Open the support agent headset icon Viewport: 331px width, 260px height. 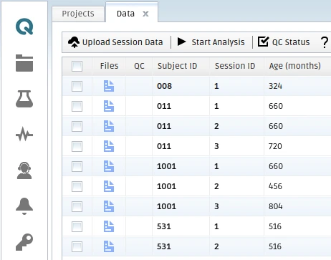[x=24, y=170]
